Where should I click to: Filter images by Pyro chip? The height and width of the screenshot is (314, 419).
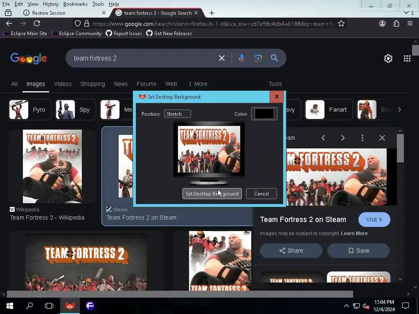coord(30,110)
